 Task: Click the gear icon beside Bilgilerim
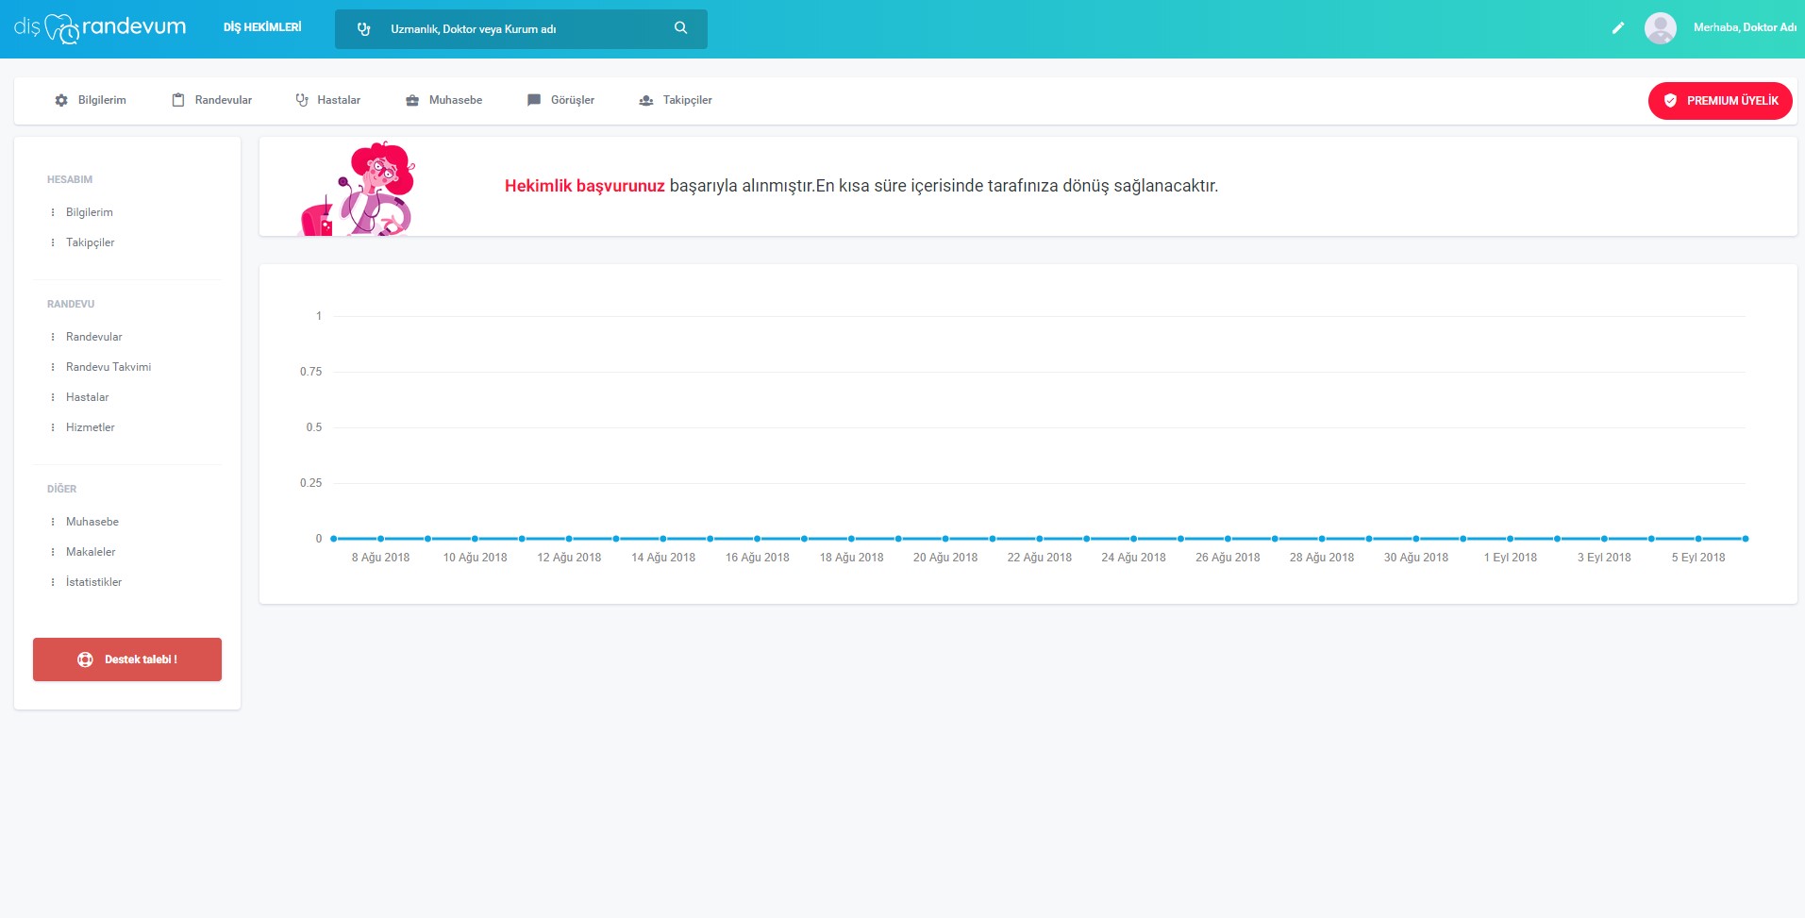pos(61,100)
